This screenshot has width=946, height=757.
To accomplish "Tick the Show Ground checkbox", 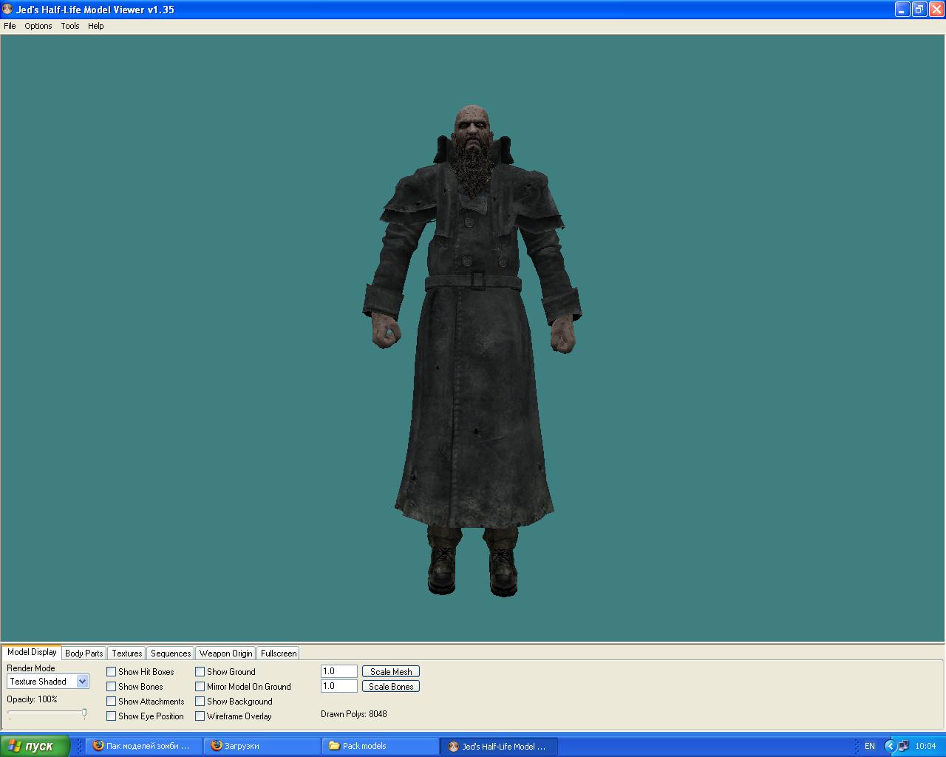I will click(200, 672).
